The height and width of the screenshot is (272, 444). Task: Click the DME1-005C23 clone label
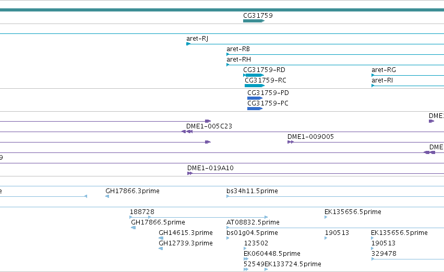[209, 126]
